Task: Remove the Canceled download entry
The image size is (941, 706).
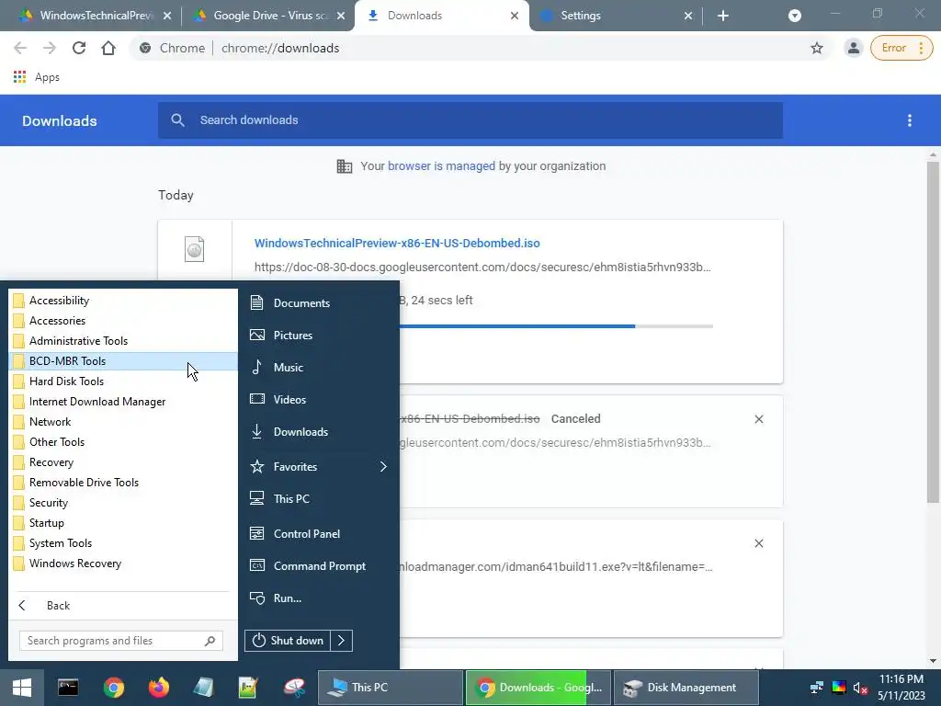Action: [x=758, y=419]
